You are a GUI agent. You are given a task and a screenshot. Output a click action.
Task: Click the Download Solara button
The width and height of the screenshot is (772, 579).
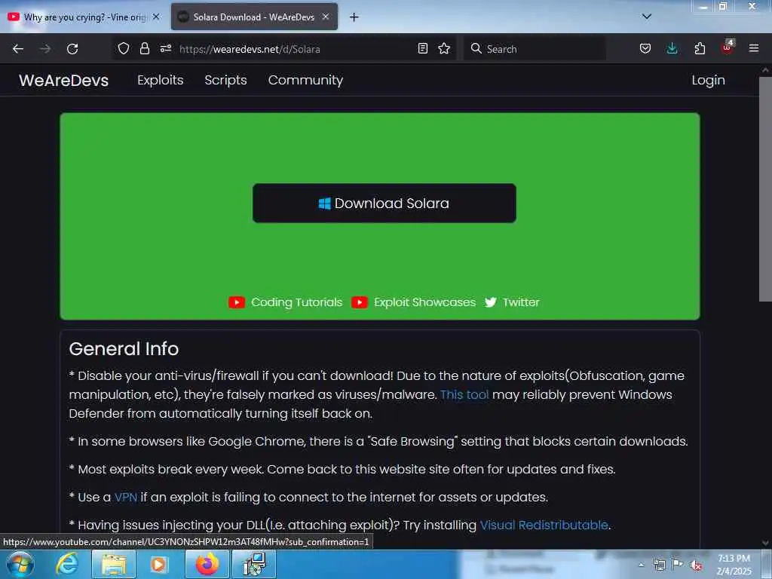pos(384,204)
